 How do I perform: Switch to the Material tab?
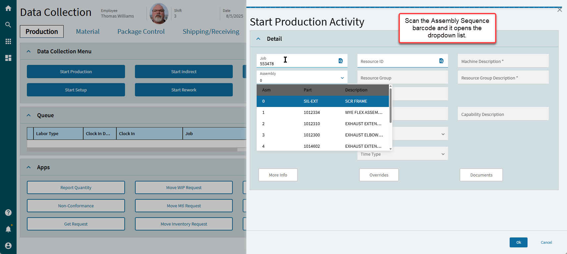[88, 31]
